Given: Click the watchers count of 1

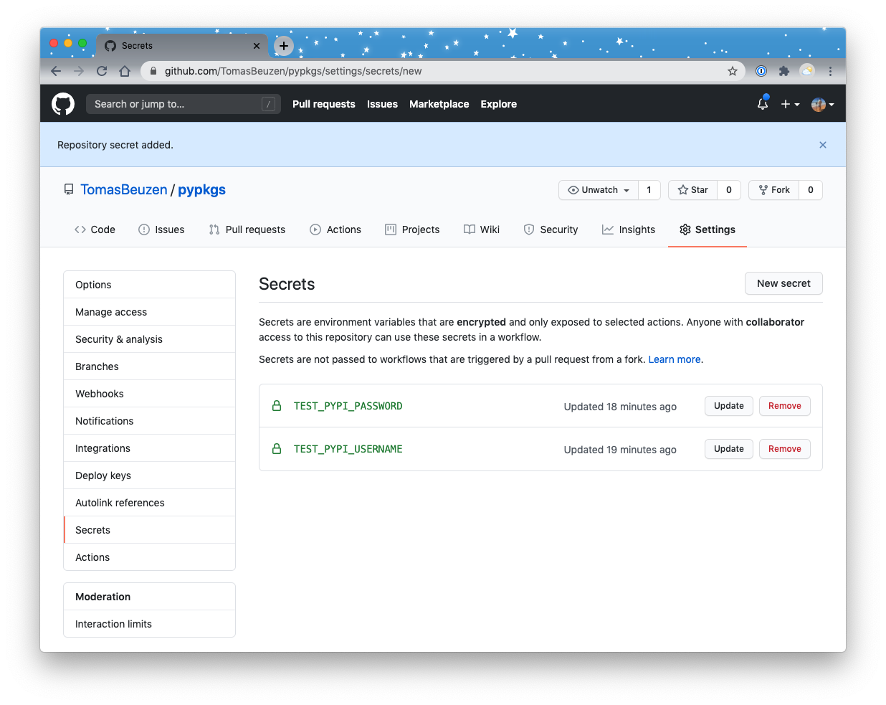Looking at the screenshot, I should pos(649,190).
